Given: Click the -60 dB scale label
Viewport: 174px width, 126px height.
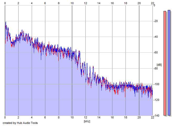Looking at the screenshot, I should click(156, 52).
